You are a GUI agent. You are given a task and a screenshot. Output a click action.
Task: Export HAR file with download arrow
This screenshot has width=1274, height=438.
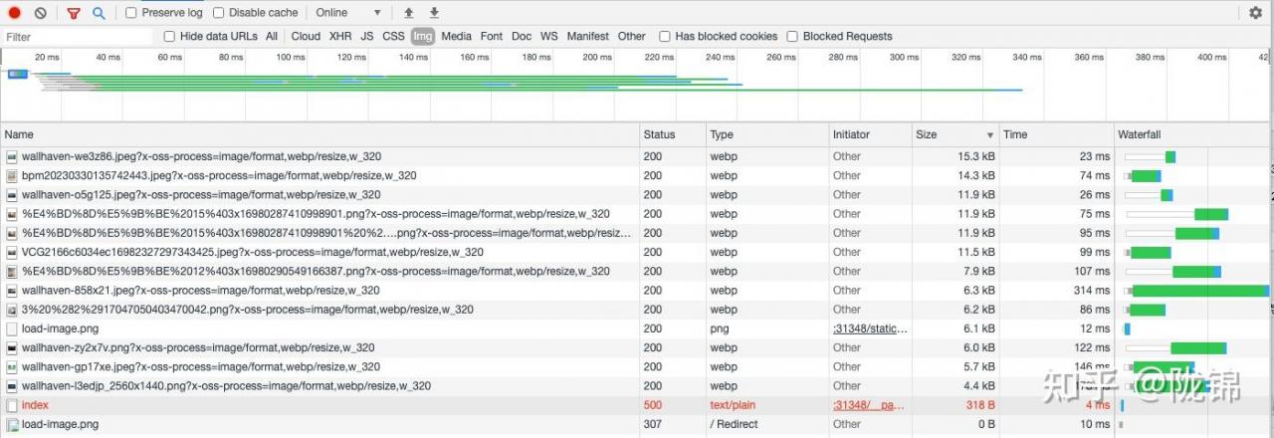click(434, 13)
